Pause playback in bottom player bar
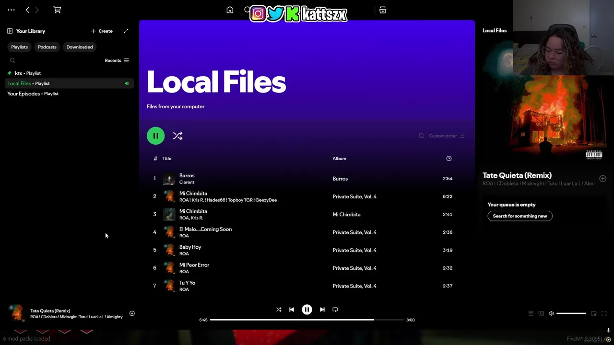This screenshot has height=345, width=614. 307,310
